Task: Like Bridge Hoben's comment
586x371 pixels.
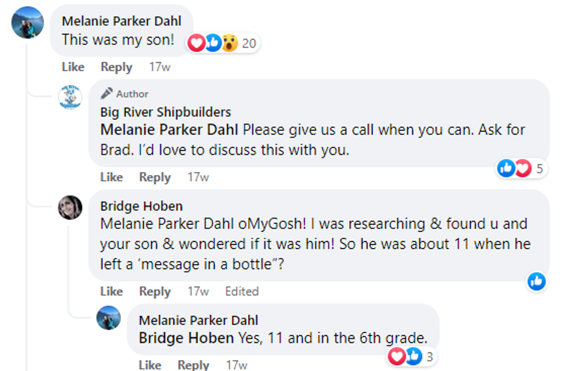Action: [111, 292]
